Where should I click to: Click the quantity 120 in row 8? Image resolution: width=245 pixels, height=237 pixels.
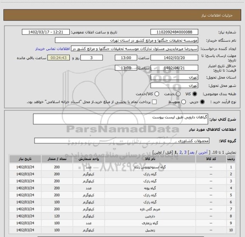[x=57, y=216]
